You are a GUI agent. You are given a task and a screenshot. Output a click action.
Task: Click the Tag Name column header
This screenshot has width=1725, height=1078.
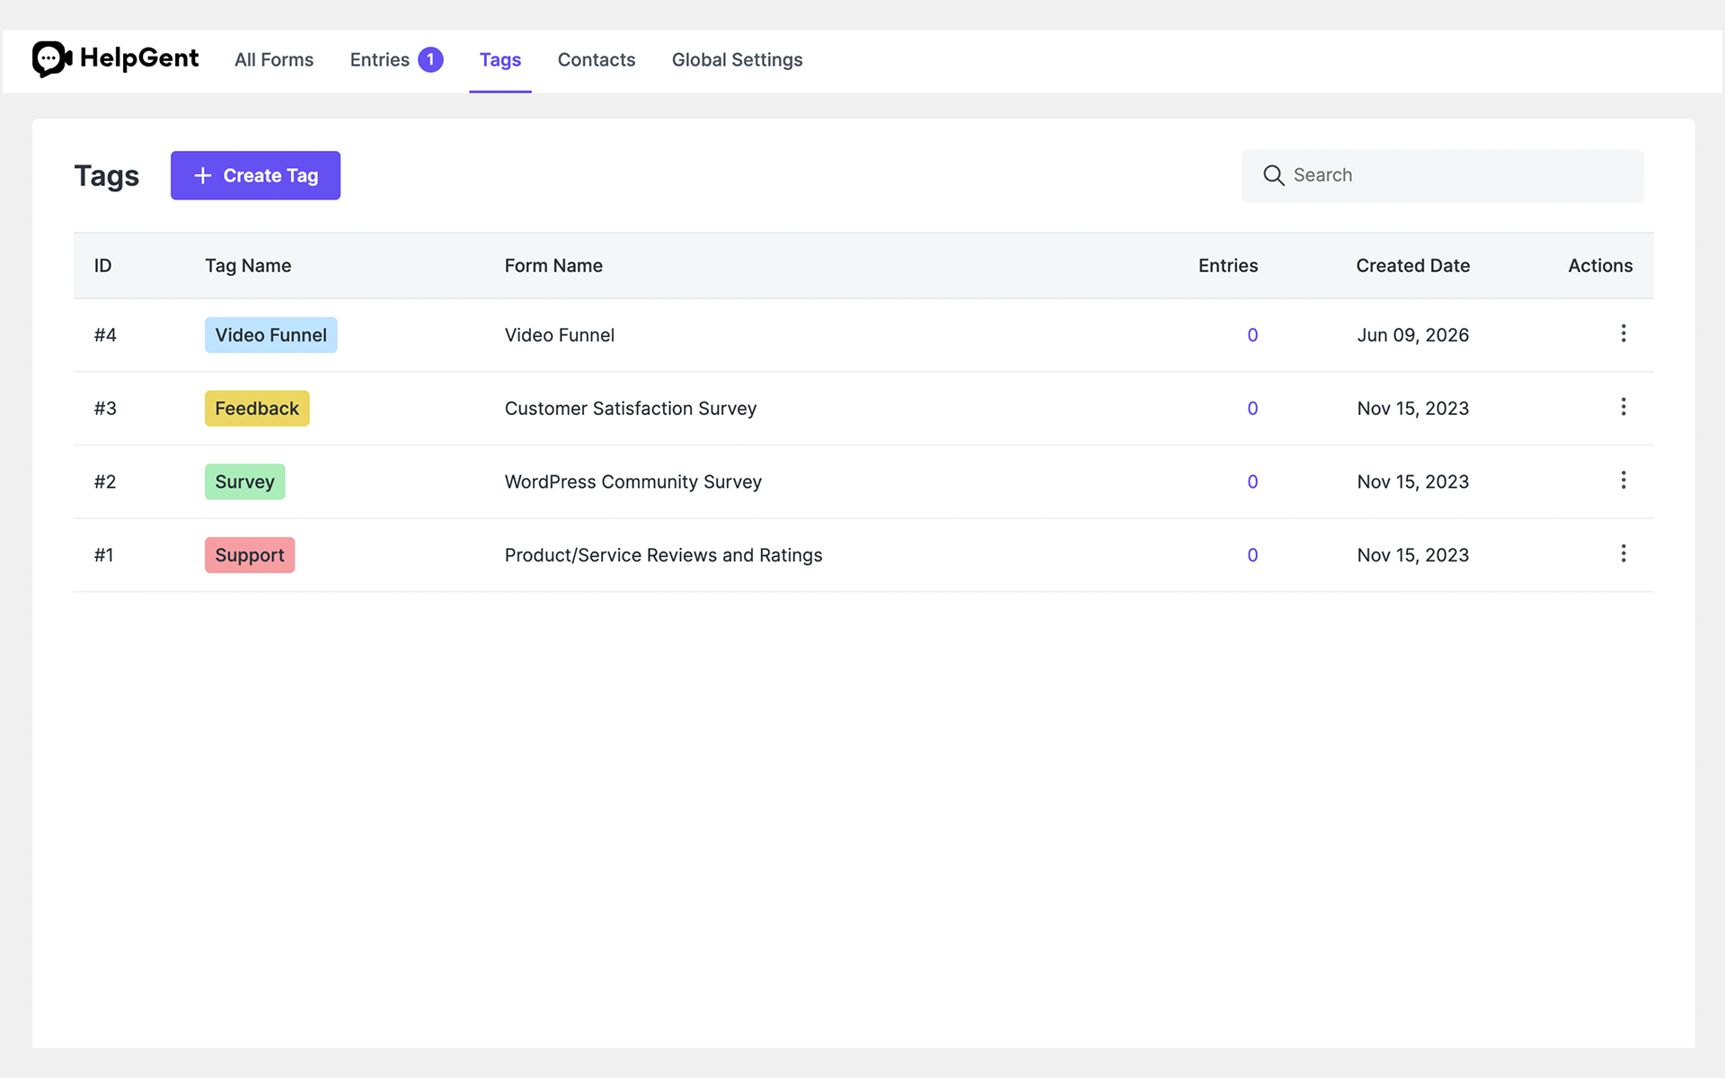(x=248, y=266)
